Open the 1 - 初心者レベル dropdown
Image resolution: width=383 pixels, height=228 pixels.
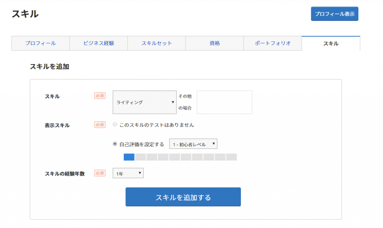pos(193,144)
